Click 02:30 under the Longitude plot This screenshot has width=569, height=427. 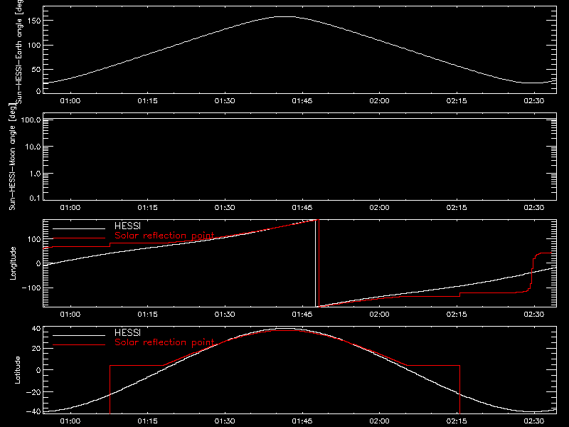click(534, 315)
